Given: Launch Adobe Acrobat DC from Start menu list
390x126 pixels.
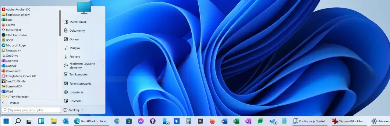Looking at the screenshot, I should click(x=16, y=9).
